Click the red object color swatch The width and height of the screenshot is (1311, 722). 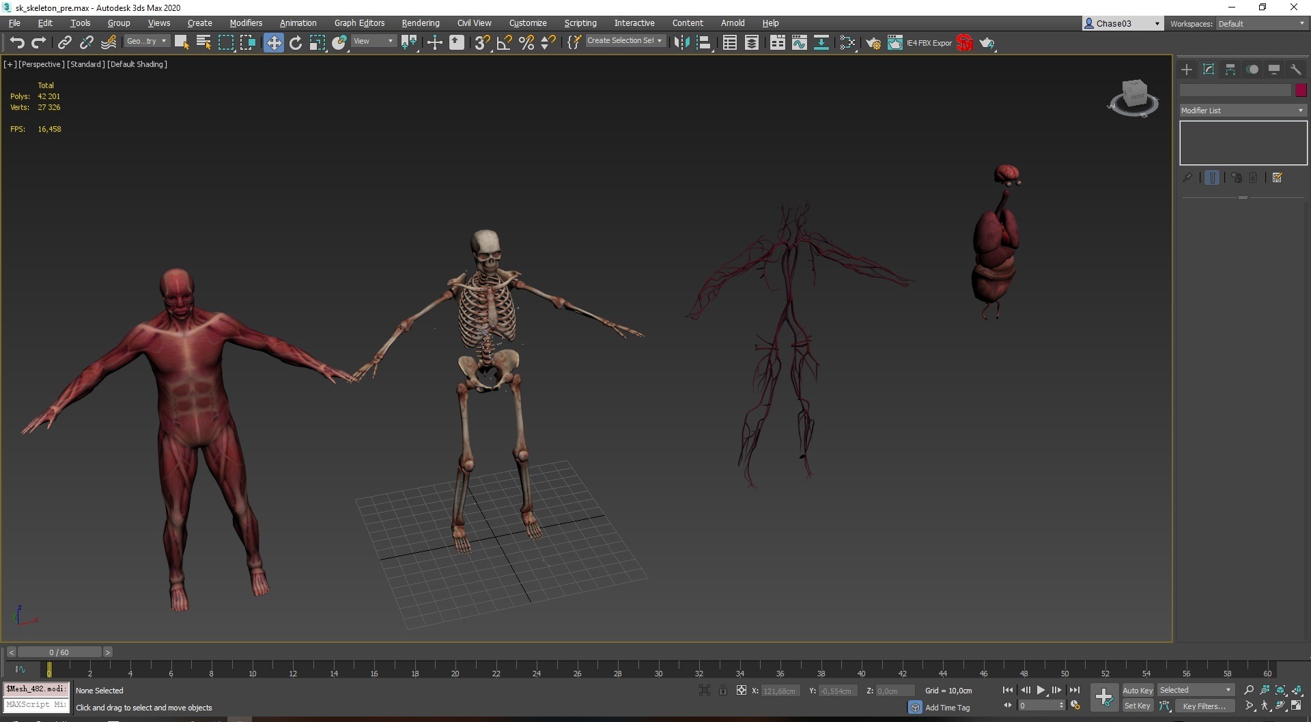tap(1301, 90)
